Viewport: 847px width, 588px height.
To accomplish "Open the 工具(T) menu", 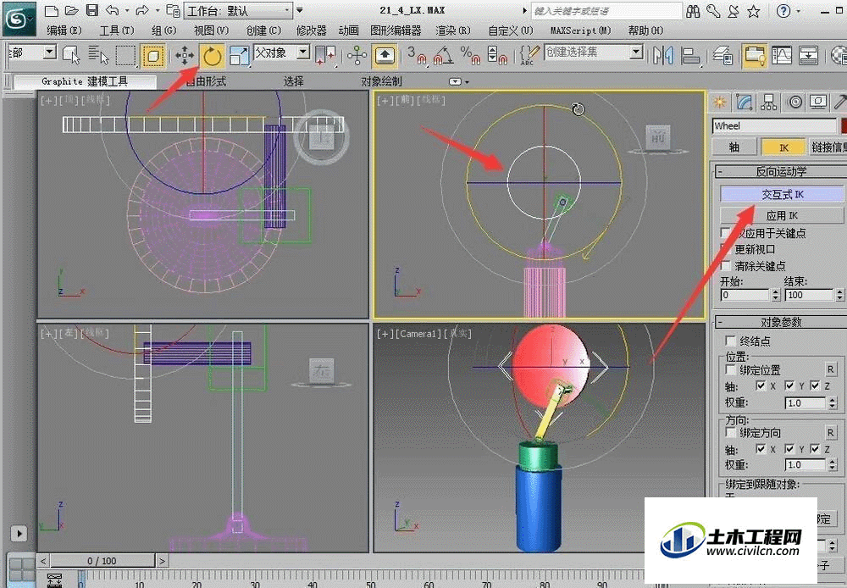I will (x=116, y=31).
